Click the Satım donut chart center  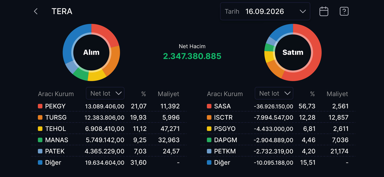(x=293, y=52)
